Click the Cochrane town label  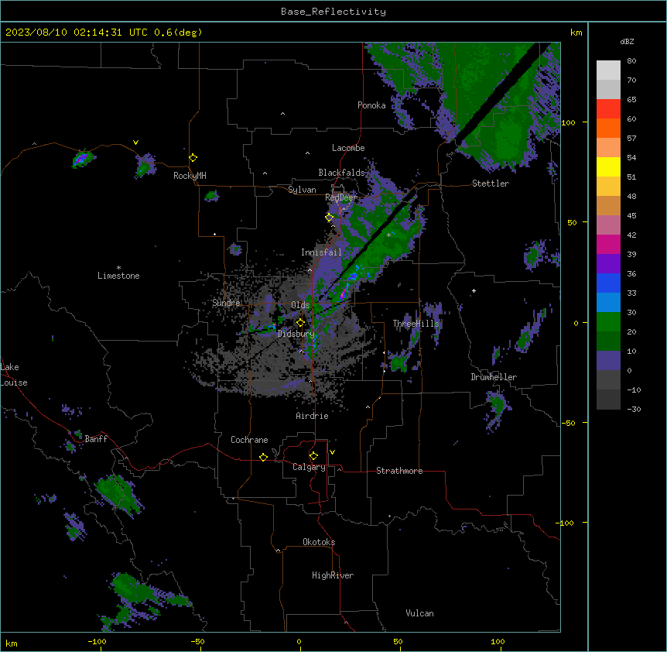click(x=249, y=440)
